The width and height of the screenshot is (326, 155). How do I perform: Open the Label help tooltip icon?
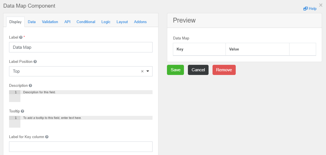click(x=21, y=37)
